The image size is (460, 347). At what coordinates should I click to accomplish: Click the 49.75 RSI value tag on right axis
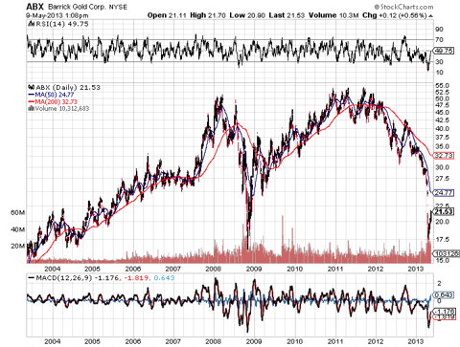pos(444,51)
